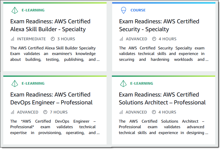Click the course pin icon on Security Specialty card

(x=124, y=10)
